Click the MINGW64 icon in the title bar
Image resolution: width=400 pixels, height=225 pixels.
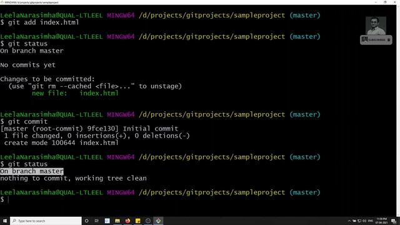[x=2, y=2]
